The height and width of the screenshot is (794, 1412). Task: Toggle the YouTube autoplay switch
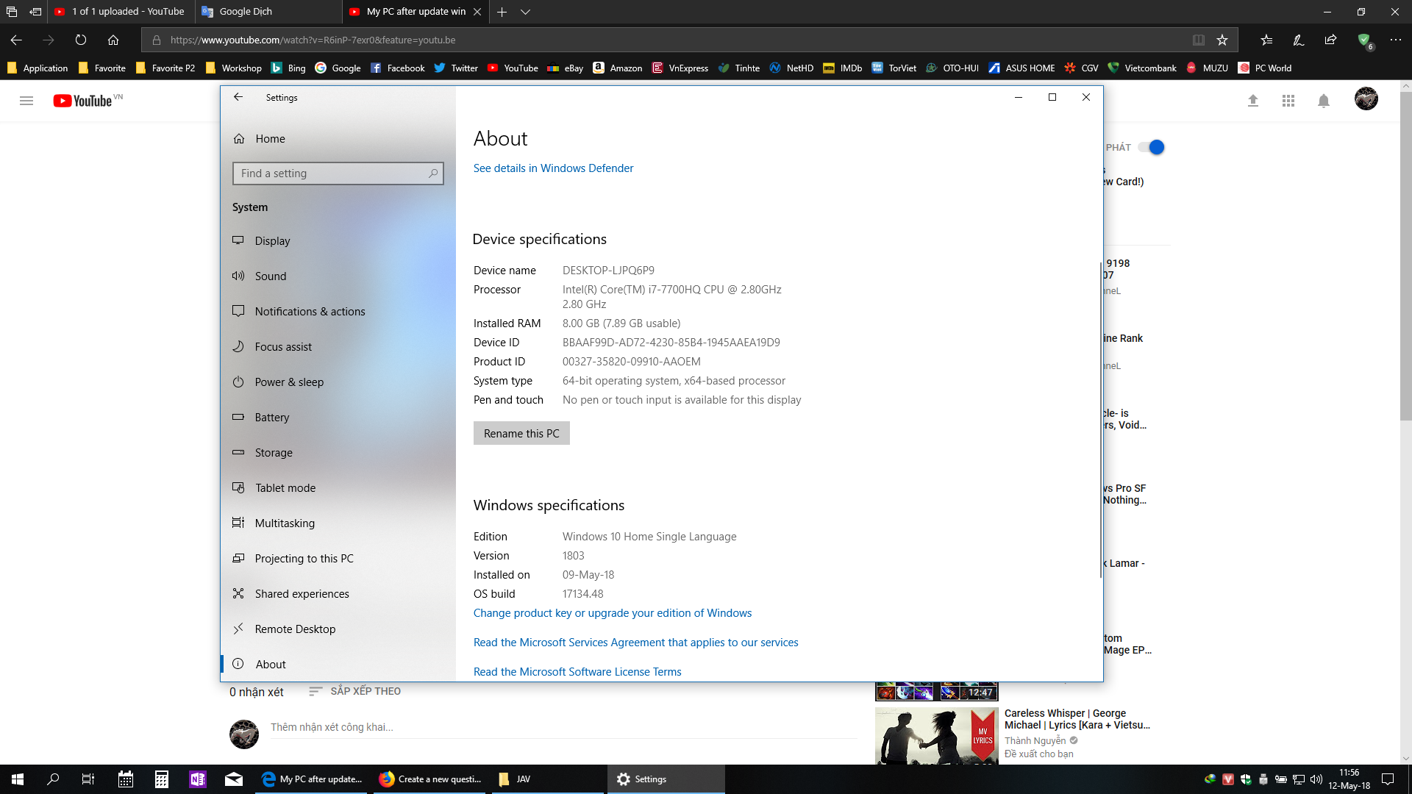coord(1155,146)
